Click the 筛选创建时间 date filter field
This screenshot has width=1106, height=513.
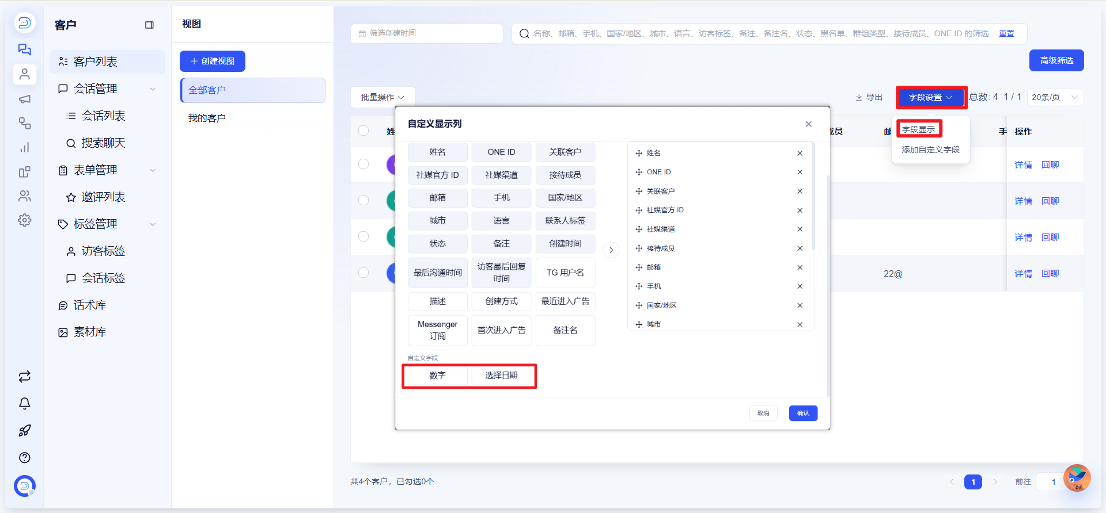point(426,33)
